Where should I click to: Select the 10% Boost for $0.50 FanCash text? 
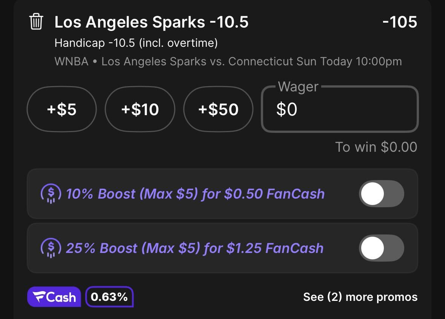click(x=195, y=194)
